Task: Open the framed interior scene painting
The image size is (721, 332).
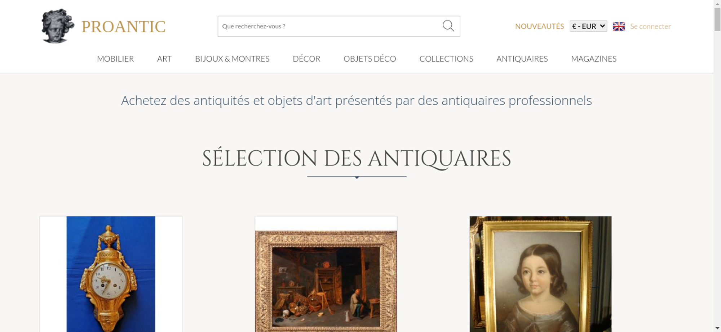Action: pyautogui.click(x=326, y=274)
